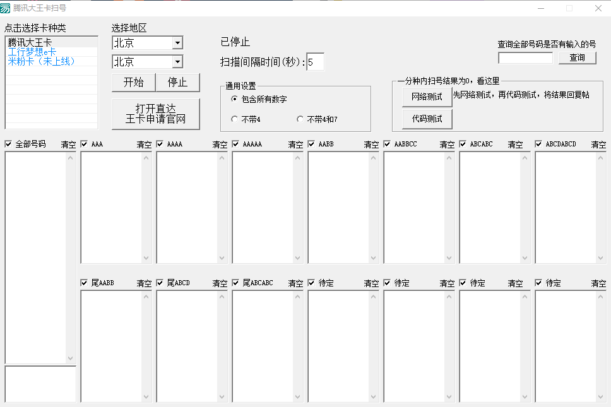Clear the AAAA list with 清空
The height and width of the screenshot is (407, 611).
click(x=220, y=145)
